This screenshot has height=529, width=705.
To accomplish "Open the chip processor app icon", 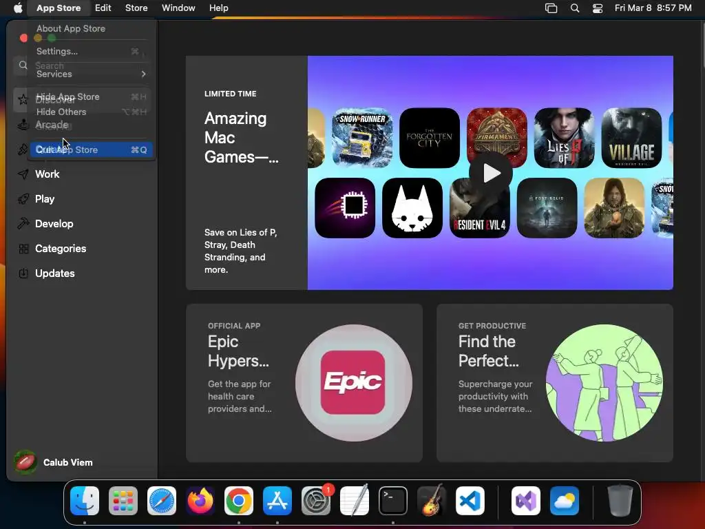I will point(345,208).
